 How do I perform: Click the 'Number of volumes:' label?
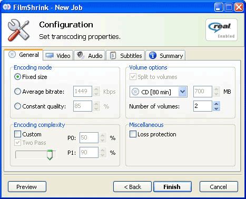154,106
